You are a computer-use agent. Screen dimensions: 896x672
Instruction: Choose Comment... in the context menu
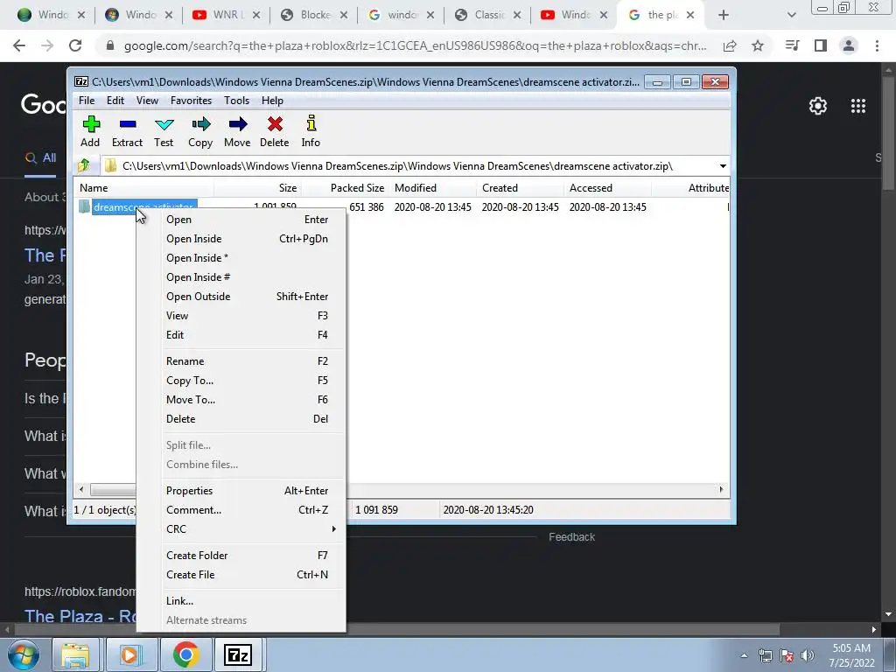[241, 510]
